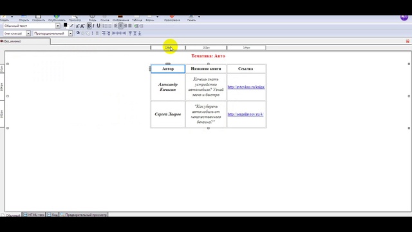Click the Автор header cell
The width and height of the screenshot is (412, 232).
click(168, 69)
